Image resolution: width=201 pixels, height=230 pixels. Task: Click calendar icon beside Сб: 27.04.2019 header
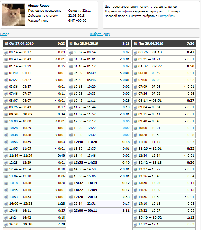tap(6, 44)
